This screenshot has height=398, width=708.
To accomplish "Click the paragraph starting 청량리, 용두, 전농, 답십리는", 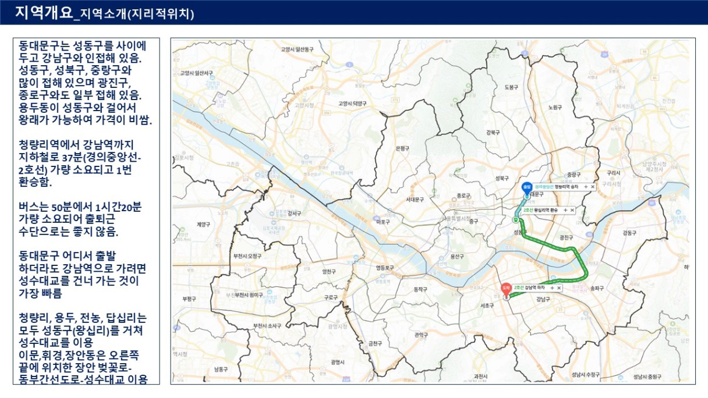I will point(83,348).
